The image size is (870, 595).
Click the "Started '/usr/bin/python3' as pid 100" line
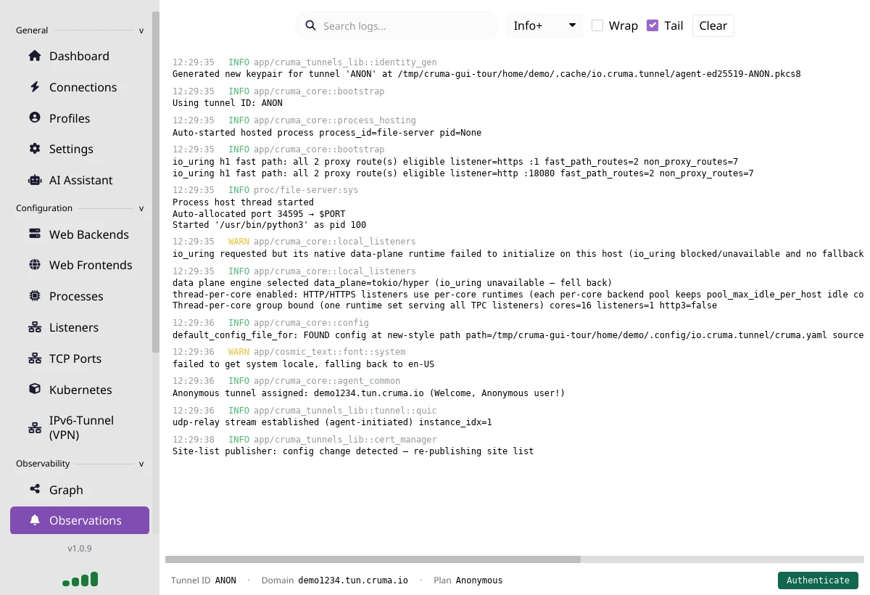[269, 225]
